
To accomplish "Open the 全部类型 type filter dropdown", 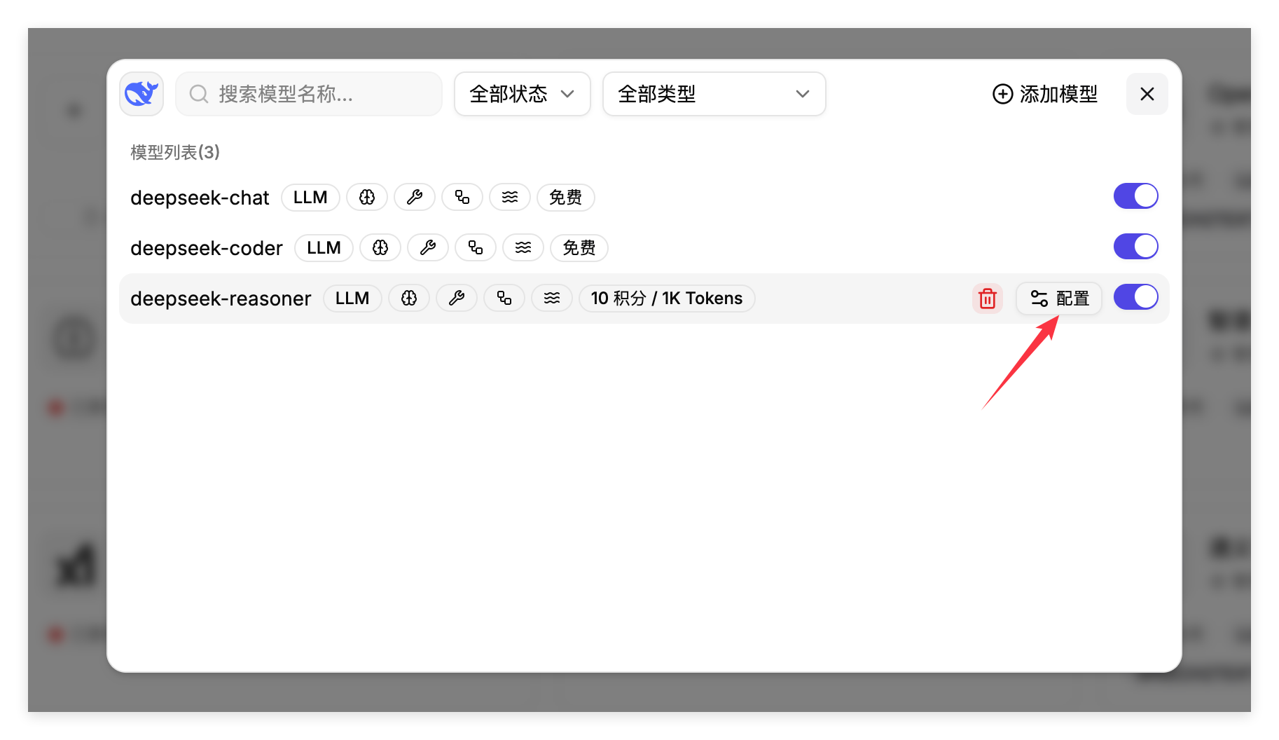I will (x=714, y=94).
